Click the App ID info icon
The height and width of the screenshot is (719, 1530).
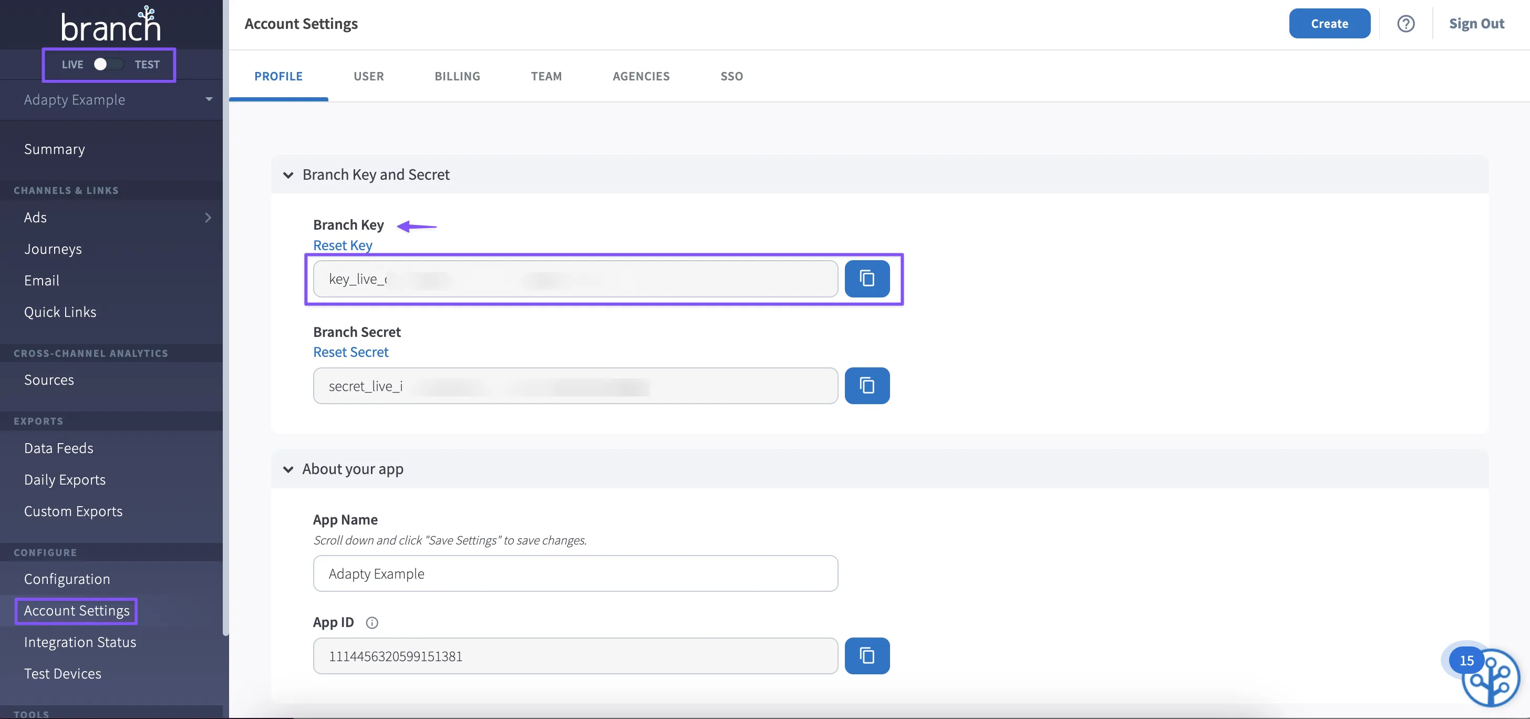[x=372, y=622]
